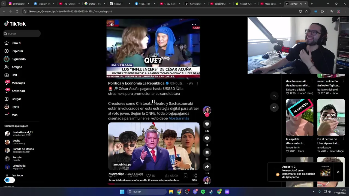
Task: Click the TikTok logo
Action: (x=15, y=24)
